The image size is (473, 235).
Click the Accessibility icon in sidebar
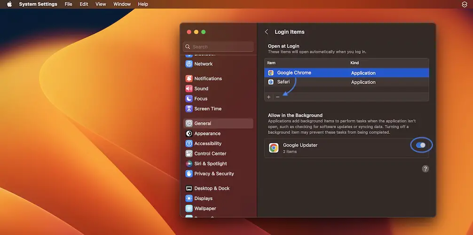pos(189,144)
